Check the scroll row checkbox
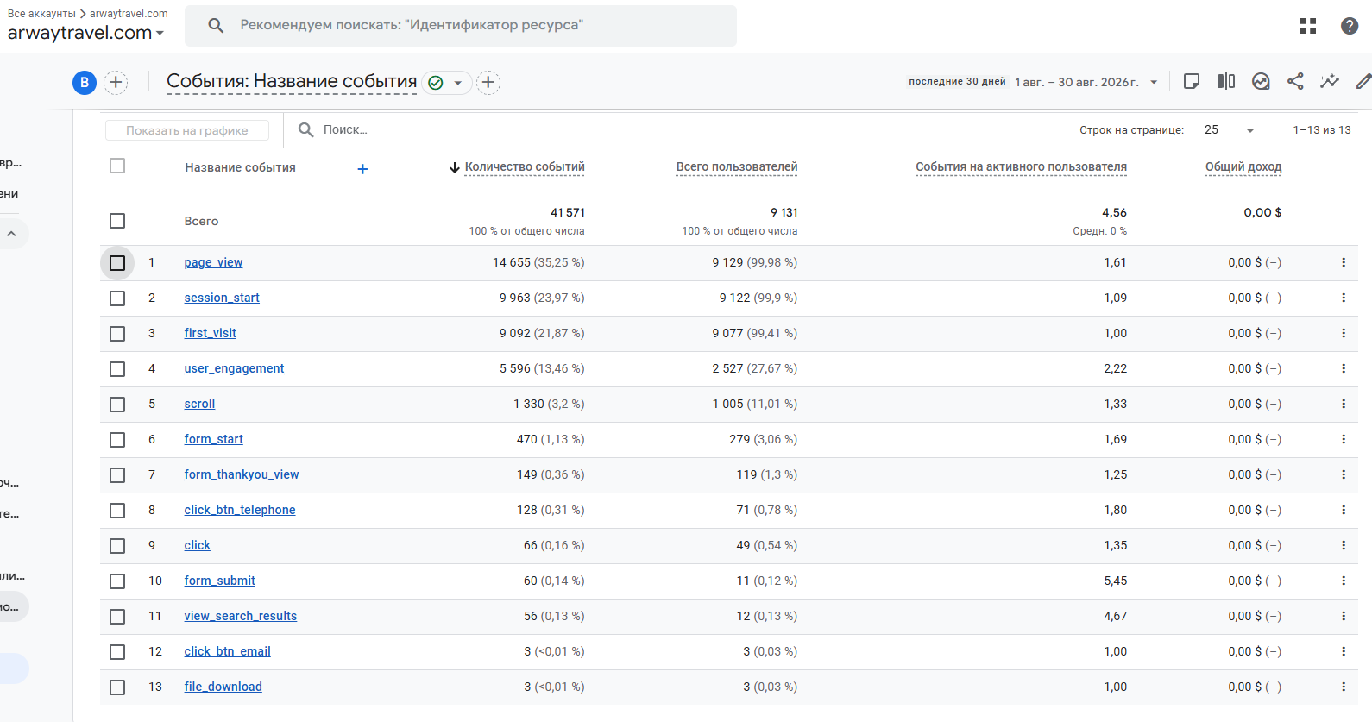The height and width of the screenshot is (722, 1372). [x=117, y=405]
